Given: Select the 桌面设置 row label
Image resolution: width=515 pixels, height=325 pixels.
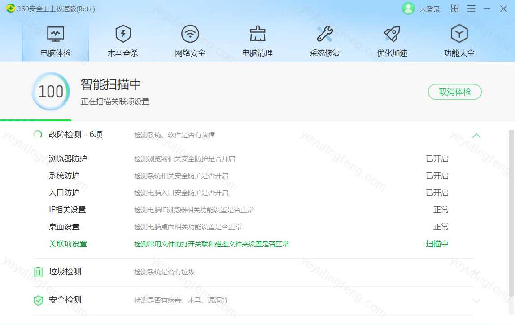Looking at the screenshot, I should point(64,227).
